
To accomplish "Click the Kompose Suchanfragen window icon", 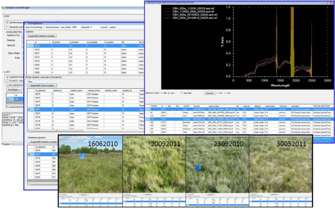I will click(2, 7).
